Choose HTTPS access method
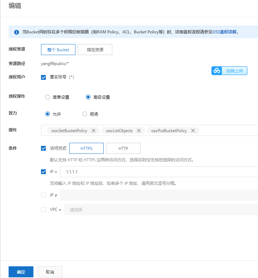Screen dimensions: 258x278 pyautogui.click(x=86, y=148)
